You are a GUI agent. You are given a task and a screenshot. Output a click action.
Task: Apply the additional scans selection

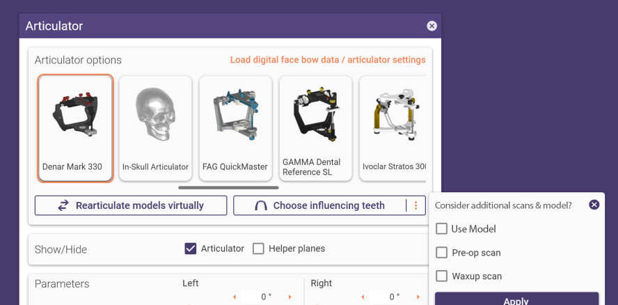coord(516,300)
